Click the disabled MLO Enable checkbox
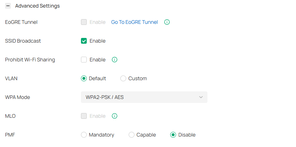Screen dimensions: 296x147 pyautogui.click(x=84, y=116)
